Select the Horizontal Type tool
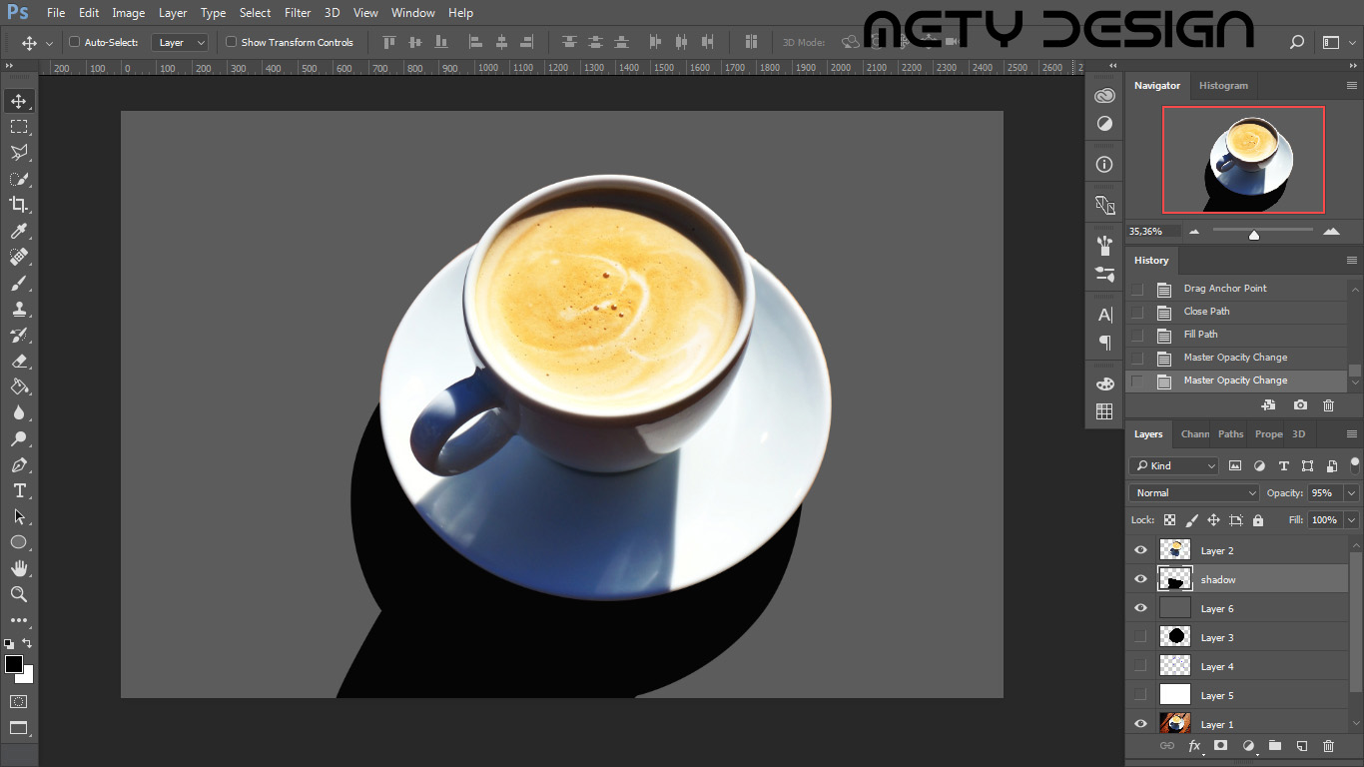The image size is (1364, 767). pos(19,490)
